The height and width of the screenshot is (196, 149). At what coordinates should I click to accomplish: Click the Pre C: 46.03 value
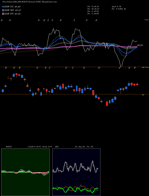coord(93,14)
